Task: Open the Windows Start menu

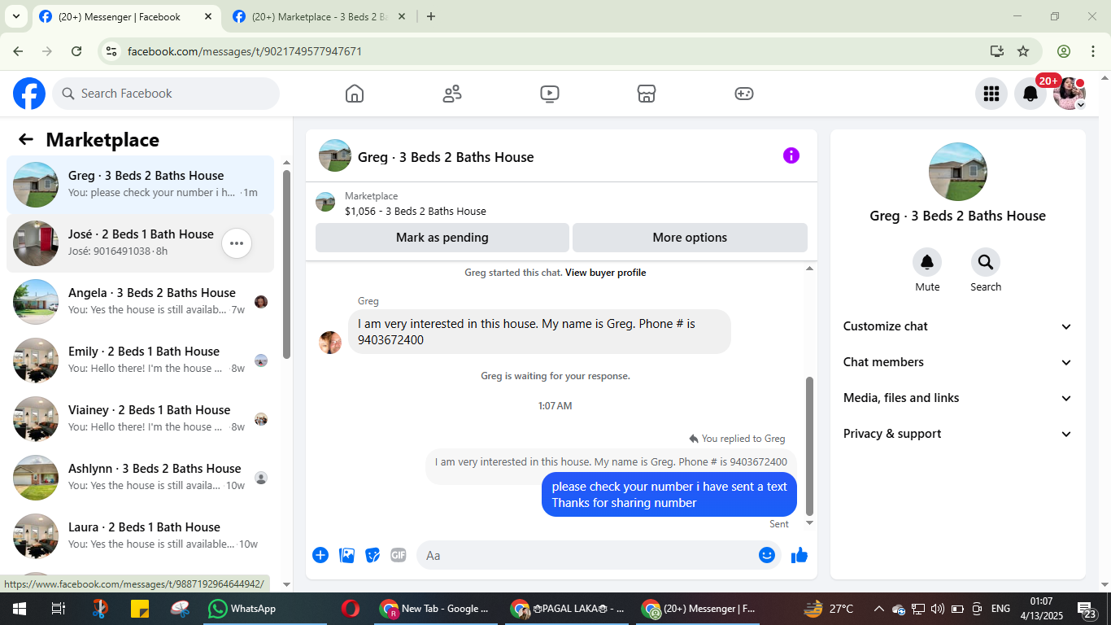Action: click(x=19, y=609)
